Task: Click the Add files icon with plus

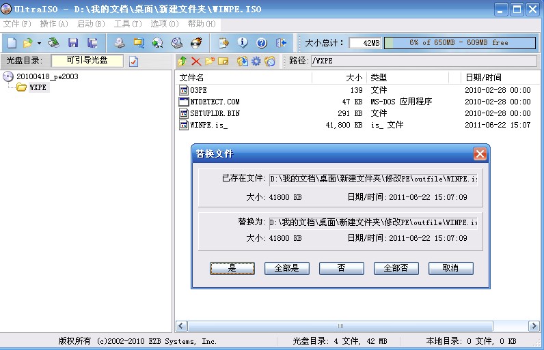Action: coord(223,43)
